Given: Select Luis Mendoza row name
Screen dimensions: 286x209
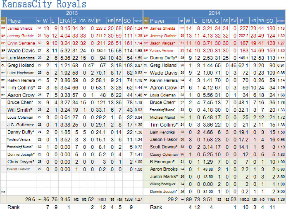Looking at the screenshot, I should [x=21, y=58].
